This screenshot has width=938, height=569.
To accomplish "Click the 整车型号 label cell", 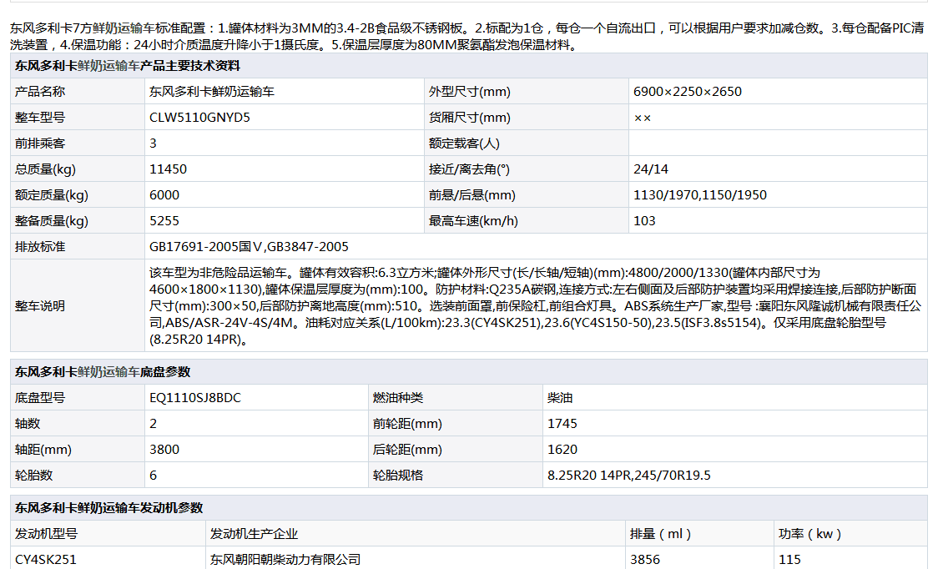I will point(78,118).
